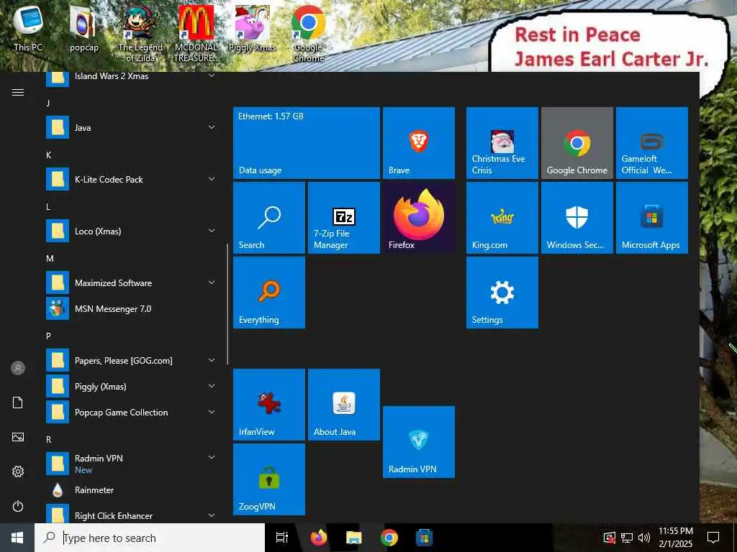Click the app list scrollbar thumb
The height and width of the screenshot is (552, 737).
point(227,304)
